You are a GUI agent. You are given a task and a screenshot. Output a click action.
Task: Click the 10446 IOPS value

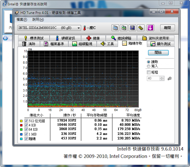pos(67,125)
